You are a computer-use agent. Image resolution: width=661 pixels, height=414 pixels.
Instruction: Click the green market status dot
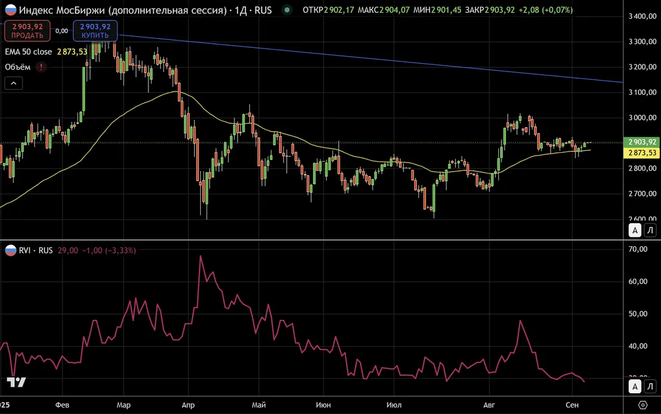coord(287,10)
